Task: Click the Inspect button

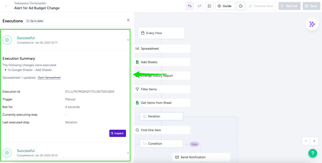Action: (117, 133)
